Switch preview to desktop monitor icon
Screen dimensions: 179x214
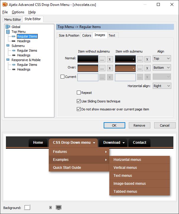(58, 208)
